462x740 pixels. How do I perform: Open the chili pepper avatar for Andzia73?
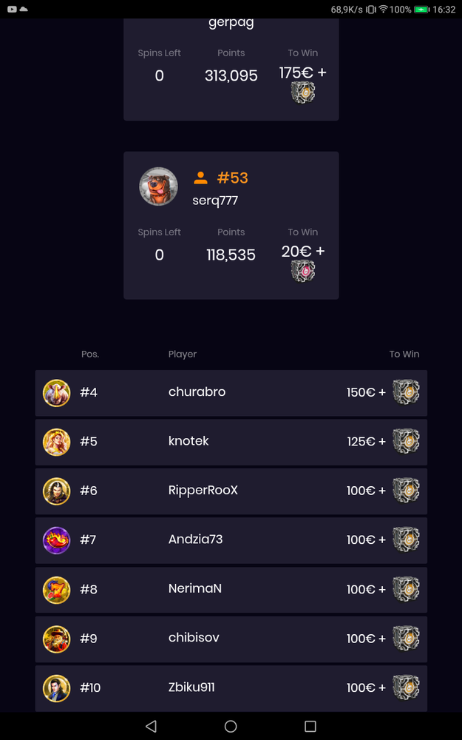click(x=57, y=540)
